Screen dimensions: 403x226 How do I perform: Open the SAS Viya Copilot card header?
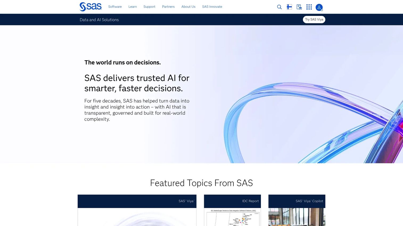coord(297,201)
